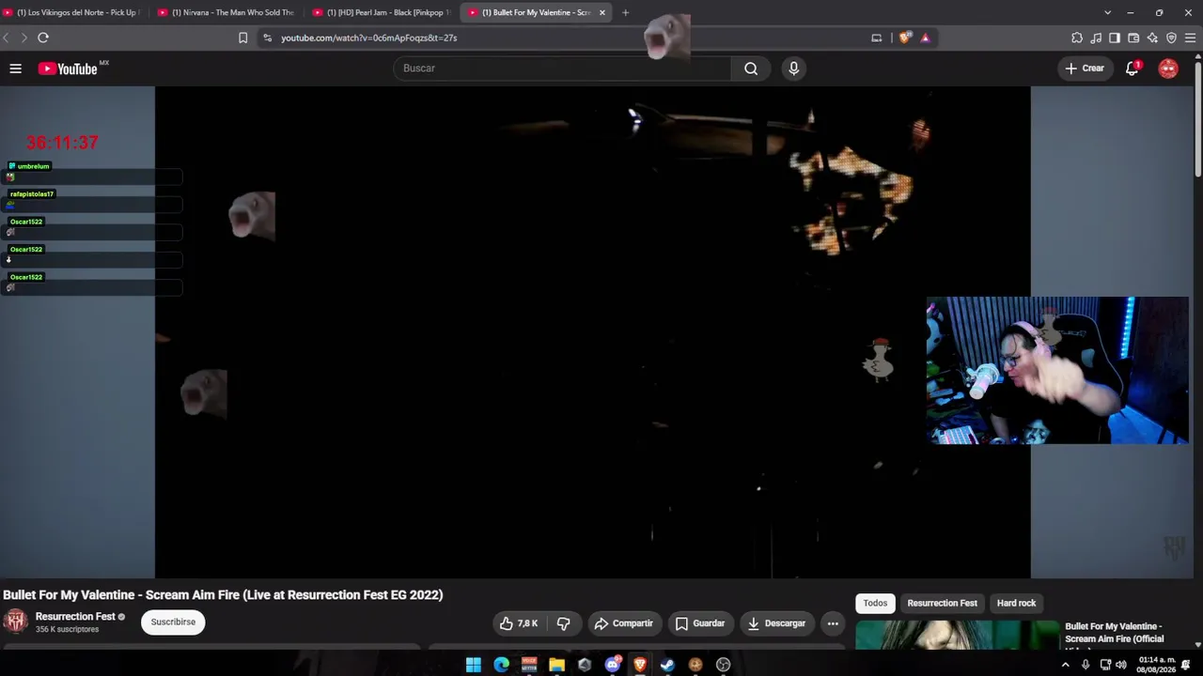Screen dimensions: 1203x676
Task: Open File Explorer from the taskbar
Action: [557, 665]
